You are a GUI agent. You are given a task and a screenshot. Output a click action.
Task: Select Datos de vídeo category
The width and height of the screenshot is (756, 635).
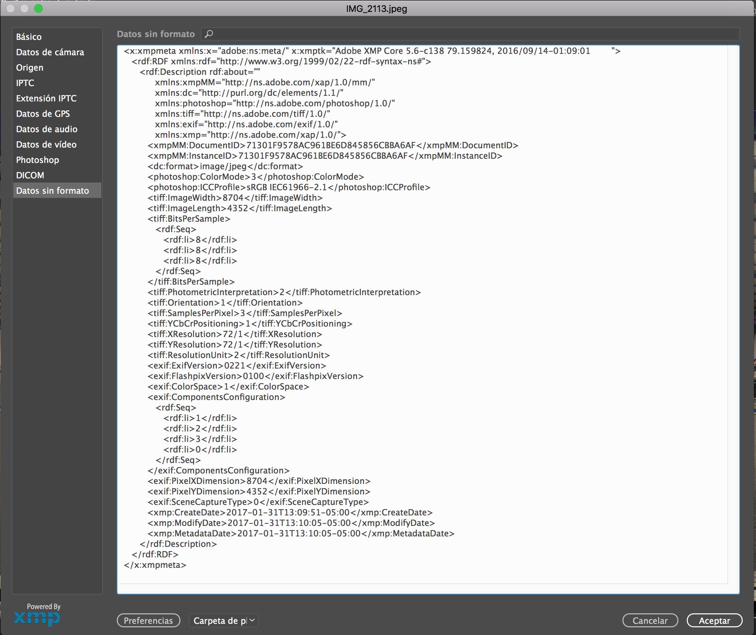click(46, 145)
